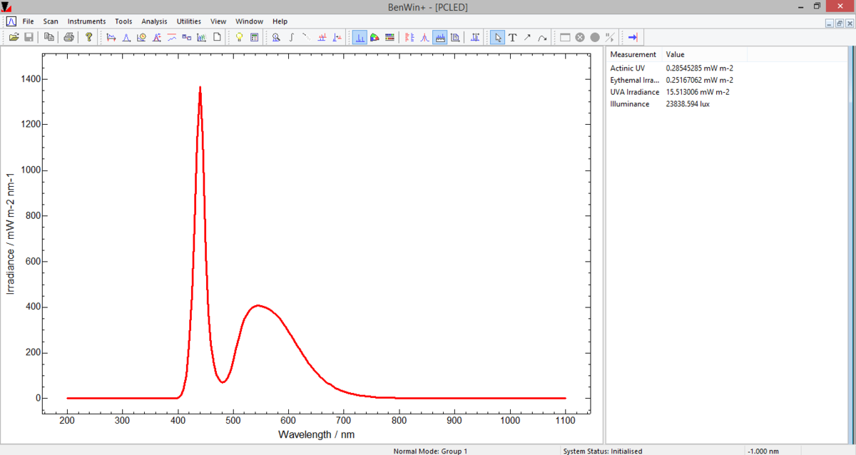The image size is (856, 455).
Task: Print the PCLED spectrum
Action: (x=68, y=36)
